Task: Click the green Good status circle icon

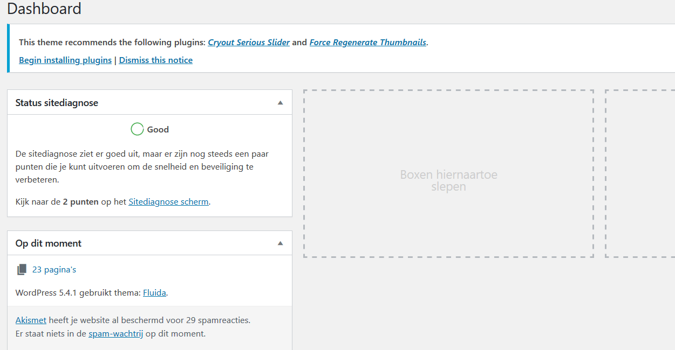Action: click(137, 129)
